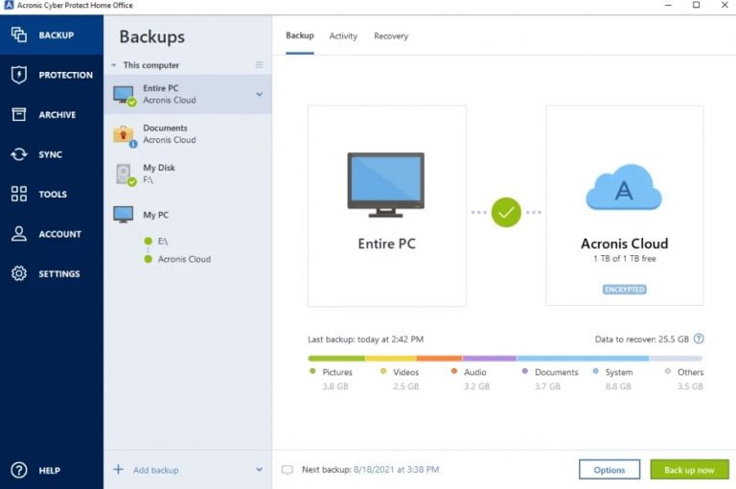Click the Audio legend label
The image size is (736, 489).
475,372
